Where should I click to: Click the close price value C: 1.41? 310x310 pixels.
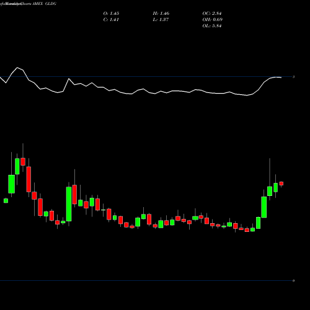pyautogui.click(x=111, y=20)
